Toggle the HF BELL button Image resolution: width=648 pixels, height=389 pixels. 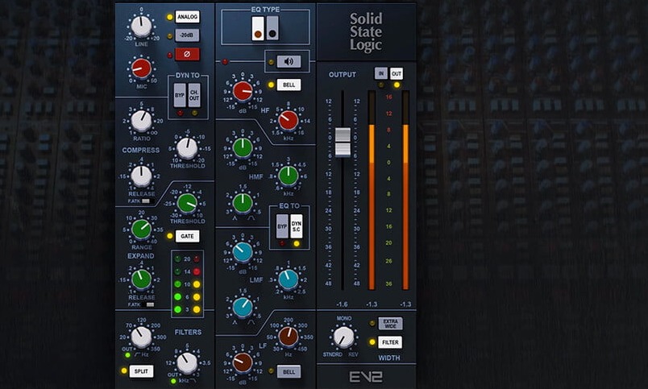point(289,85)
